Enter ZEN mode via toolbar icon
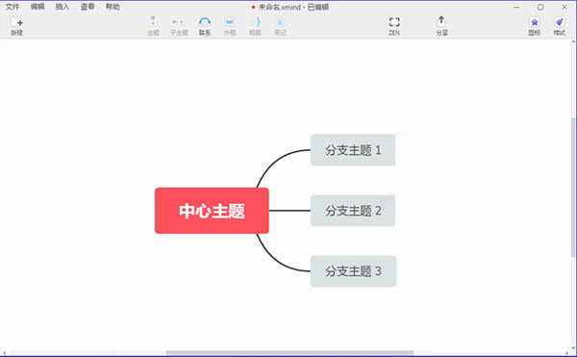The image size is (577, 357). [x=394, y=26]
